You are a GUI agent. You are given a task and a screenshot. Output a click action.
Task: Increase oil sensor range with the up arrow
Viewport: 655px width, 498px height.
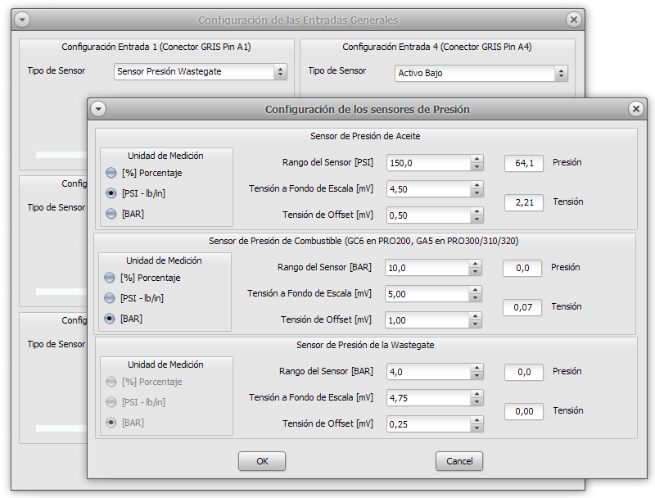pyautogui.click(x=477, y=159)
